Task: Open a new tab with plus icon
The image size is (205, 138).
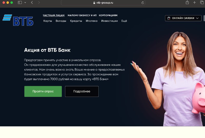Action: (194, 3)
